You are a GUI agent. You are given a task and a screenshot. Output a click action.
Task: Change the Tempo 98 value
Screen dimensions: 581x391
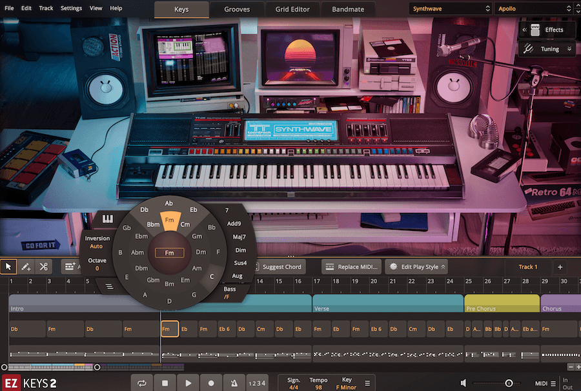coord(319,384)
